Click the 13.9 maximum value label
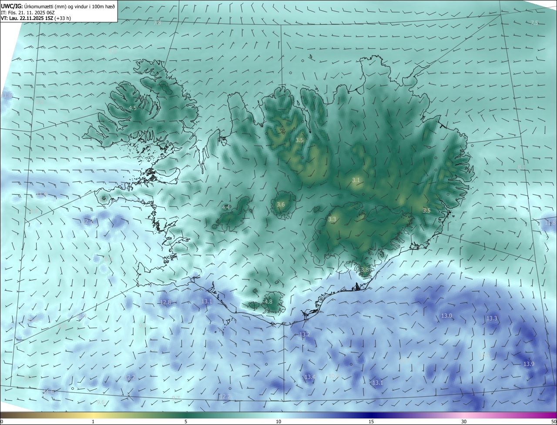Viewport: 557px width, 425px height. (x=529, y=364)
